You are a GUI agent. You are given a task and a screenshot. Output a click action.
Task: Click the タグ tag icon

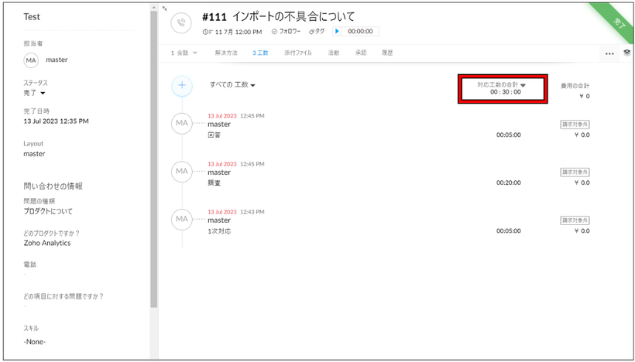[311, 32]
